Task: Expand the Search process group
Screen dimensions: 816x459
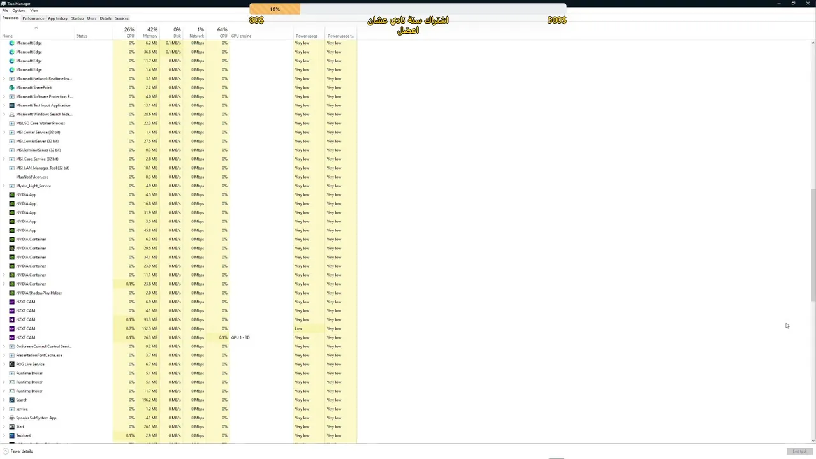Action: (x=4, y=400)
